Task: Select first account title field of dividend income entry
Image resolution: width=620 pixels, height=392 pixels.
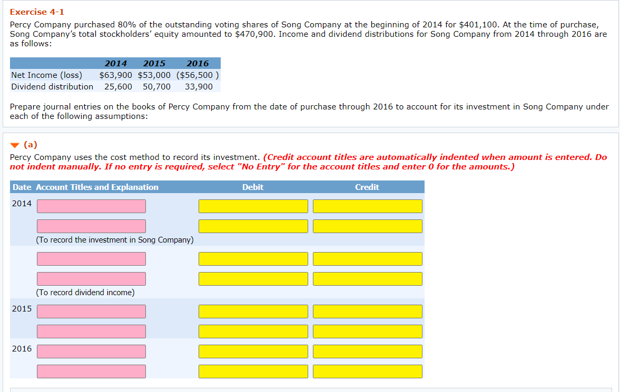Action: pyautogui.click(x=91, y=259)
